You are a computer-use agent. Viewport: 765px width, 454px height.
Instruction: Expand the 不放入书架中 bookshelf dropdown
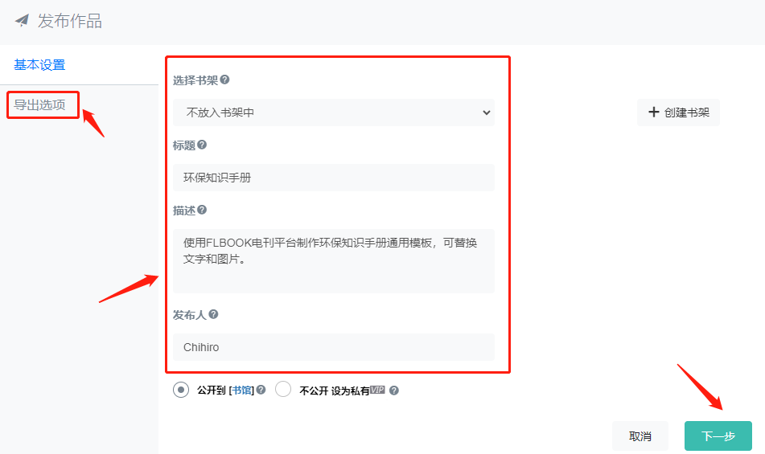click(334, 112)
